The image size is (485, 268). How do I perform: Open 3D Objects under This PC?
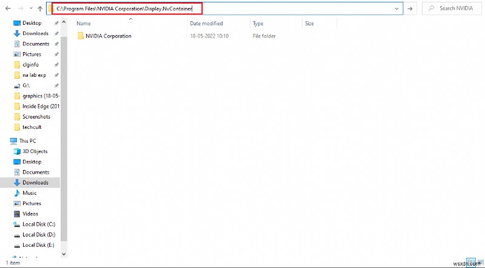point(35,151)
